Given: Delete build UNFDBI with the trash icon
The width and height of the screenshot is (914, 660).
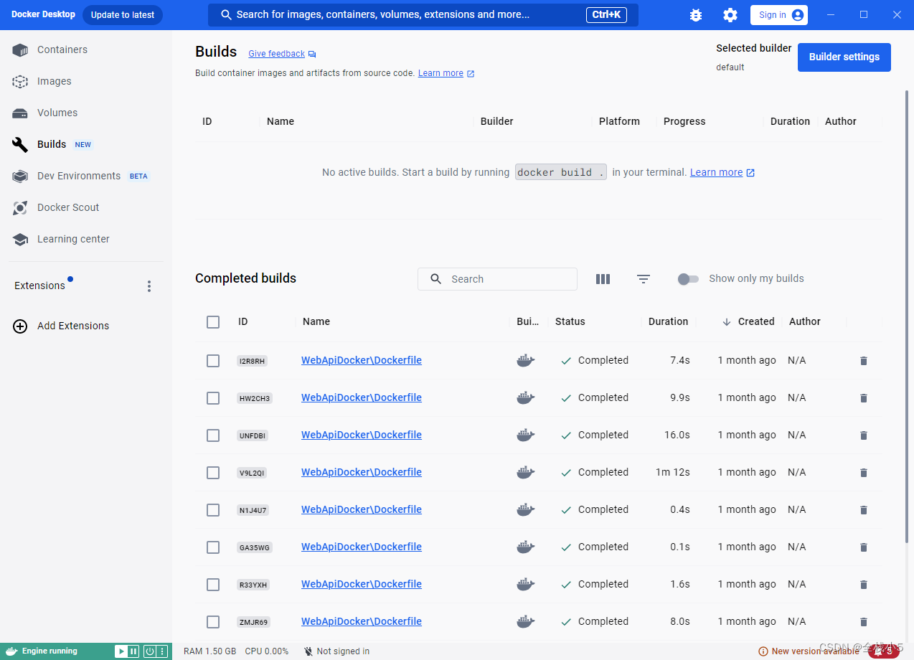Looking at the screenshot, I should (864, 435).
